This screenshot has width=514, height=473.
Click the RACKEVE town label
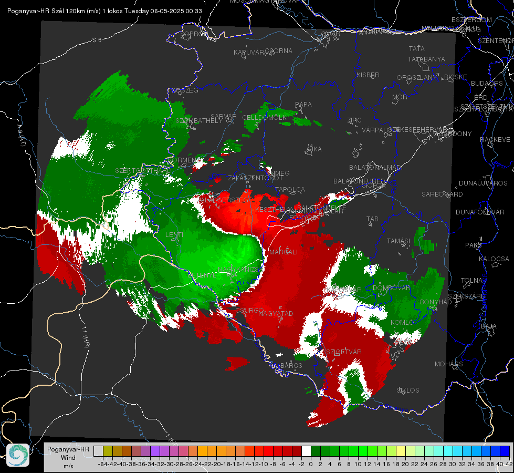(495, 140)
